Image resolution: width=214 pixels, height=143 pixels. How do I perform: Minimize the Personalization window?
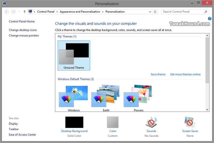pos(192,3)
